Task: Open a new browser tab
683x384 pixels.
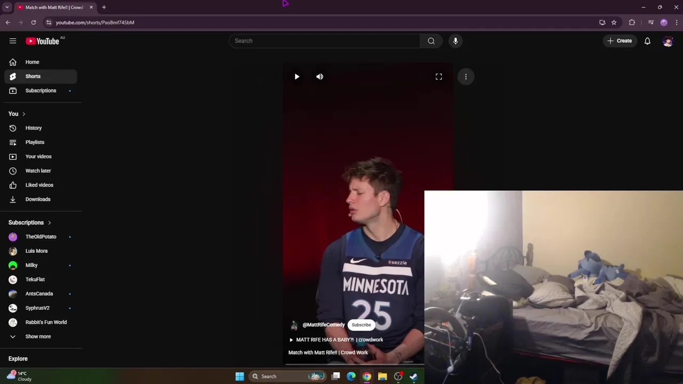Action: pyautogui.click(x=104, y=7)
